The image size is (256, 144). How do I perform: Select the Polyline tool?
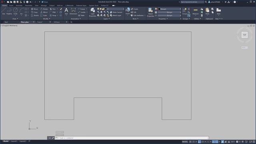point(9,11)
